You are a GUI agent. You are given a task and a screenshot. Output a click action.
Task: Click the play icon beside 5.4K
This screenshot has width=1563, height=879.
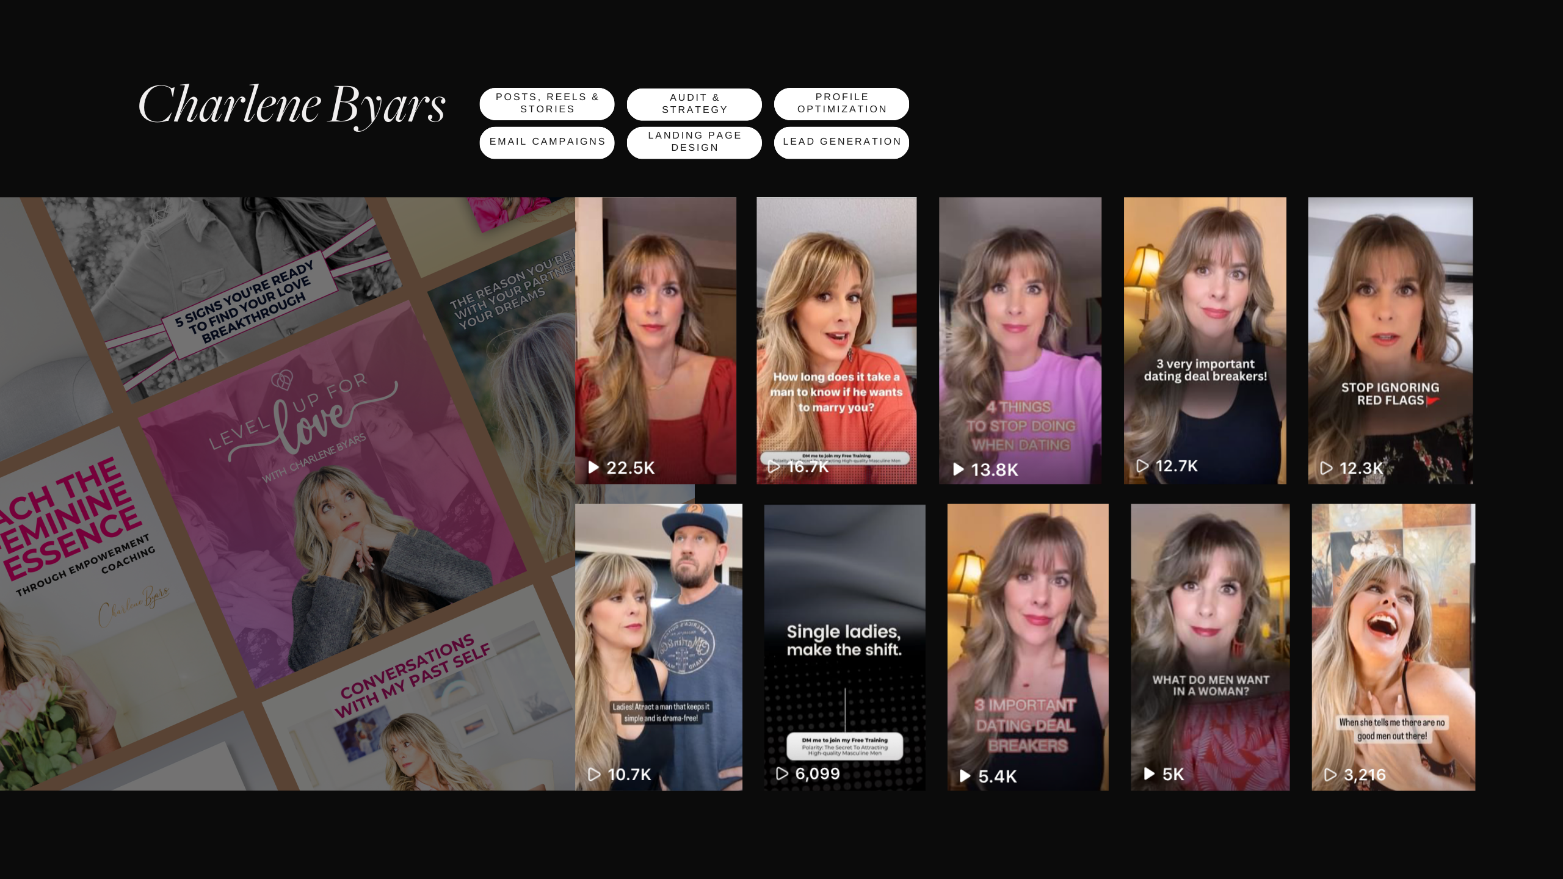[965, 776]
